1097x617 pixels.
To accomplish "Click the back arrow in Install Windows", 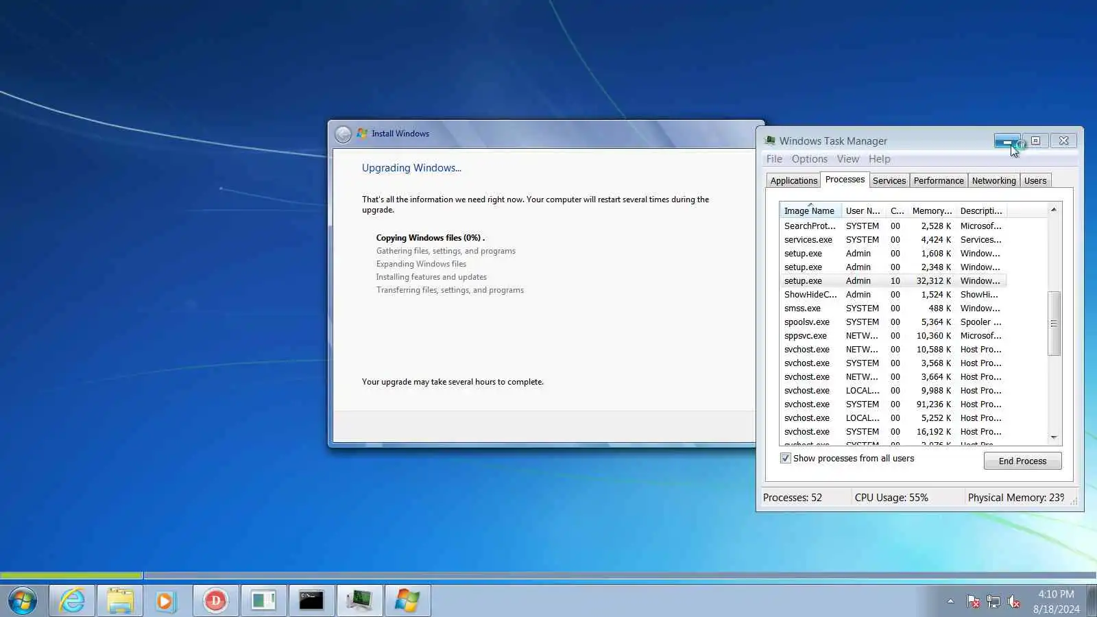I will click(x=343, y=134).
